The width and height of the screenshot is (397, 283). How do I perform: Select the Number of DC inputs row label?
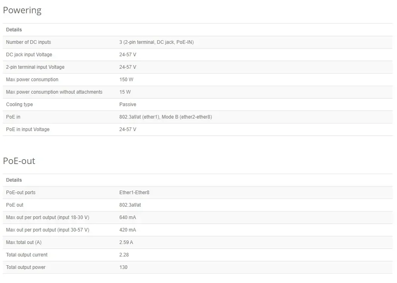tap(29, 42)
